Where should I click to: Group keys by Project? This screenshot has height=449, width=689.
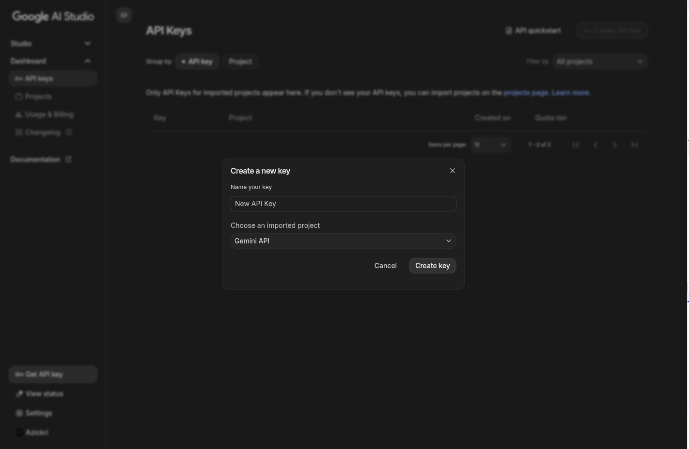240,62
